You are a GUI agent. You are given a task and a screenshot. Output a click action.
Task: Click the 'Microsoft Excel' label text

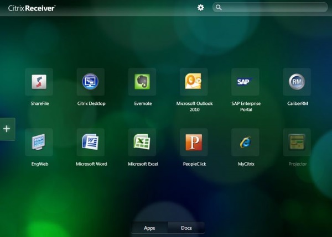pyautogui.click(x=143, y=164)
